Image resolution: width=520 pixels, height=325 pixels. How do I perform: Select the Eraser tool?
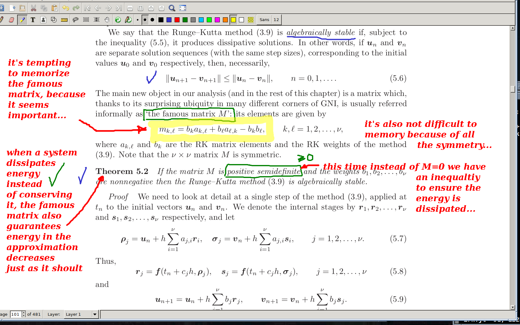[11, 20]
